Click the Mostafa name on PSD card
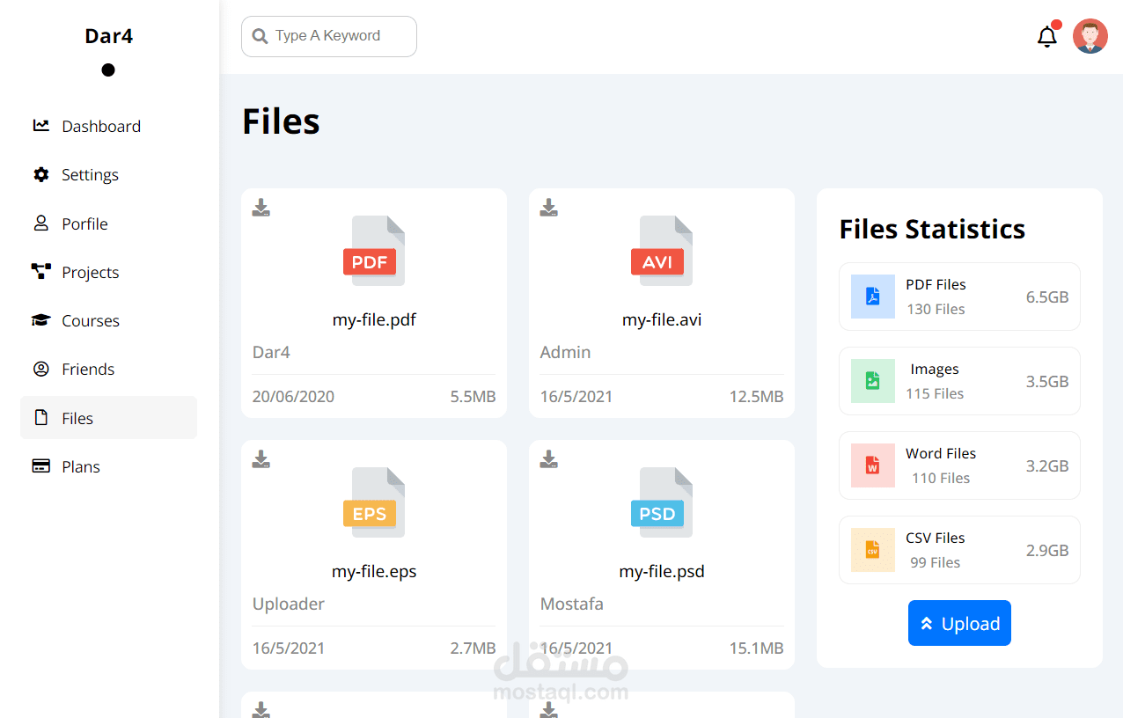This screenshot has width=1123, height=718. [572, 604]
